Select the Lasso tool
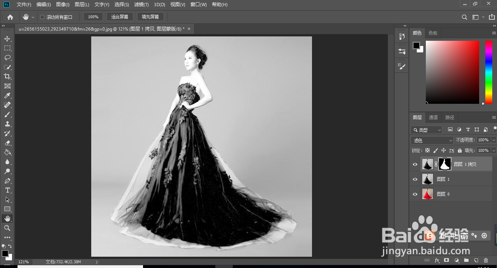Viewport: 497px width, 268px height. pos(7,58)
